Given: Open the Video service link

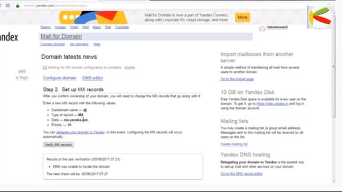Looking at the screenshot, I should click(74, 27).
